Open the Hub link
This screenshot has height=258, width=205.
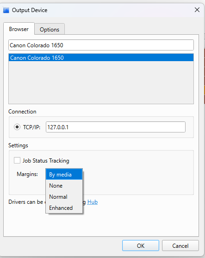click(x=93, y=202)
